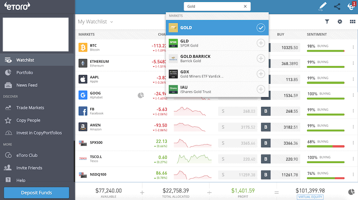Viewport: 358px width, 200px height.
Task: Select the GDX search result
Action: [217, 74]
